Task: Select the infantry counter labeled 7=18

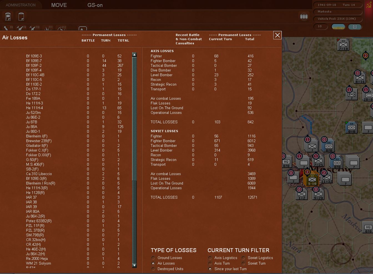Action: coord(343,45)
